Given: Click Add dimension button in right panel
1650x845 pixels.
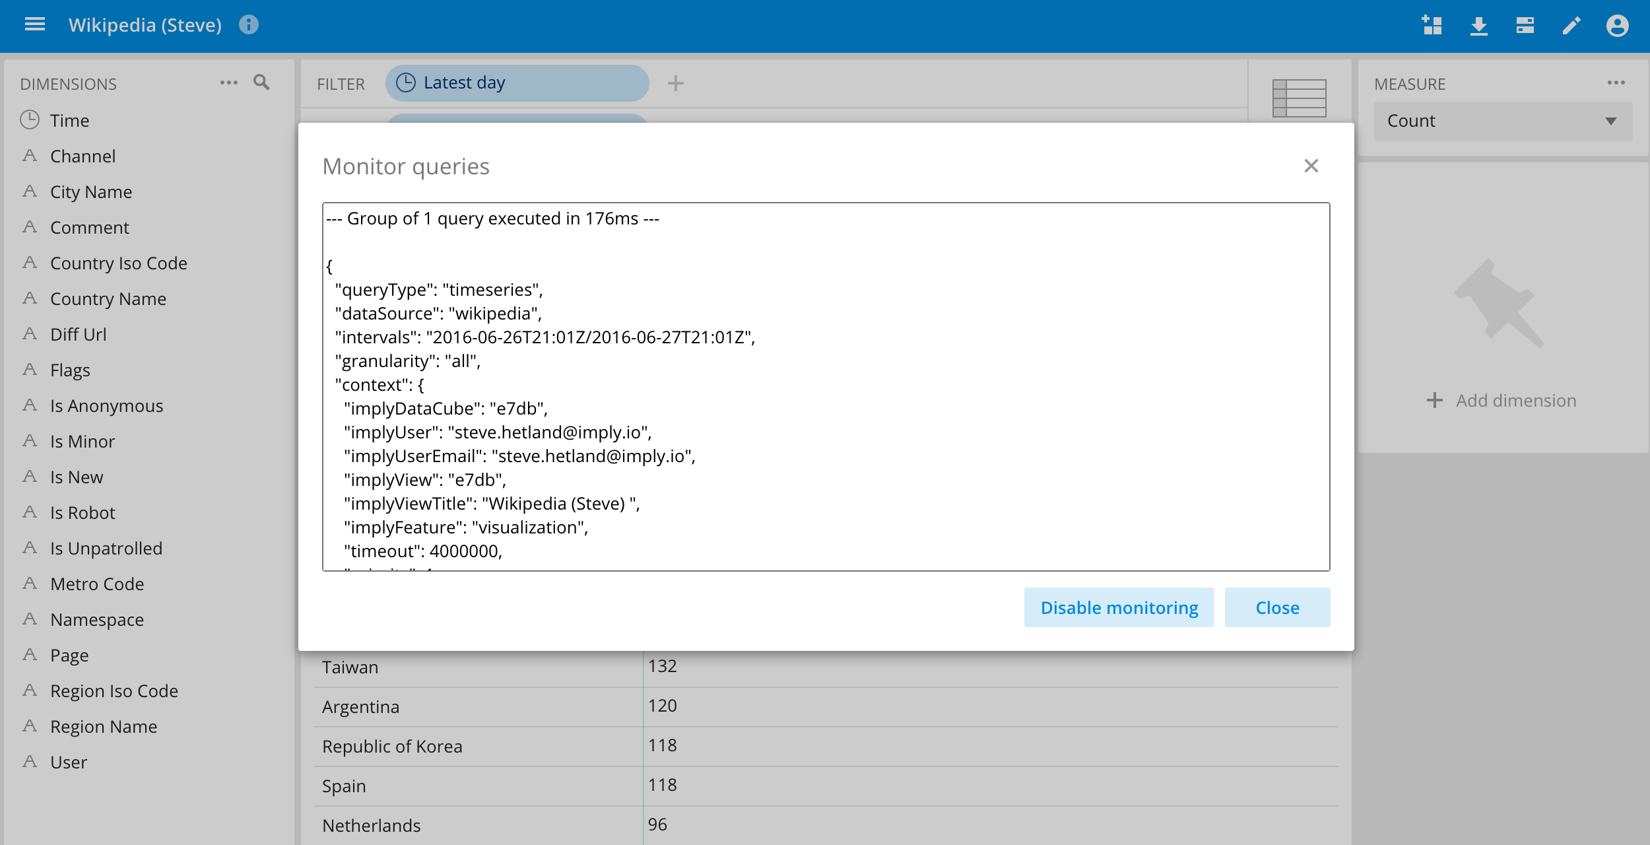Looking at the screenshot, I should point(1500,401).
